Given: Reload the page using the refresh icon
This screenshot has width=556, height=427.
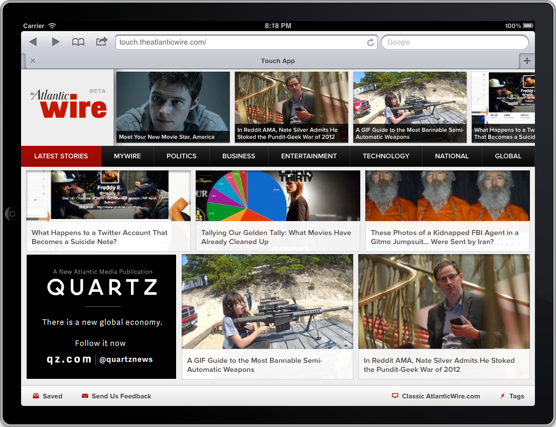Looking at the screenshot, I should tap(370, 42).
